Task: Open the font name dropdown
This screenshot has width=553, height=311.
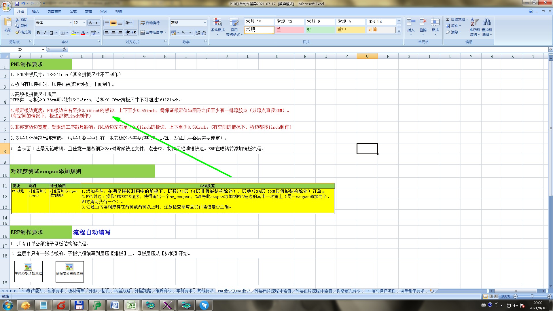Action: point(71,23)
